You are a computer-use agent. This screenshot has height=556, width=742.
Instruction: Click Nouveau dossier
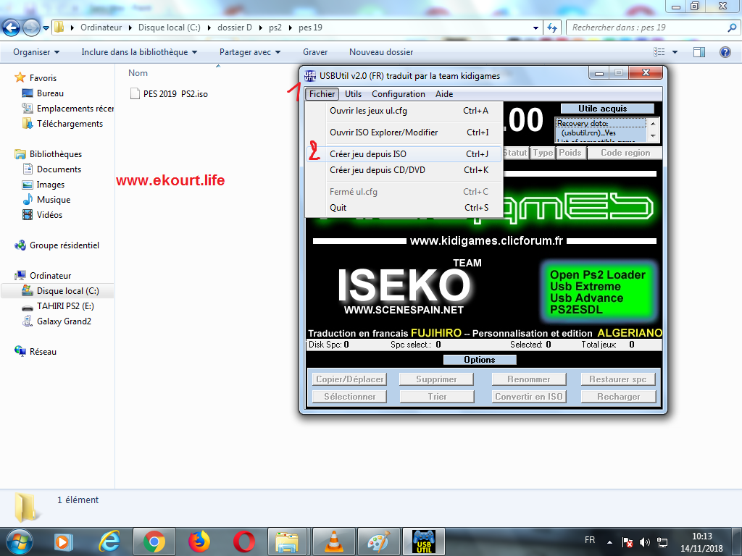[381, 52]
